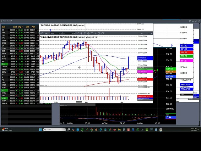
Task: Open the weather widget on the taskbar
Action: click(6, 130)
